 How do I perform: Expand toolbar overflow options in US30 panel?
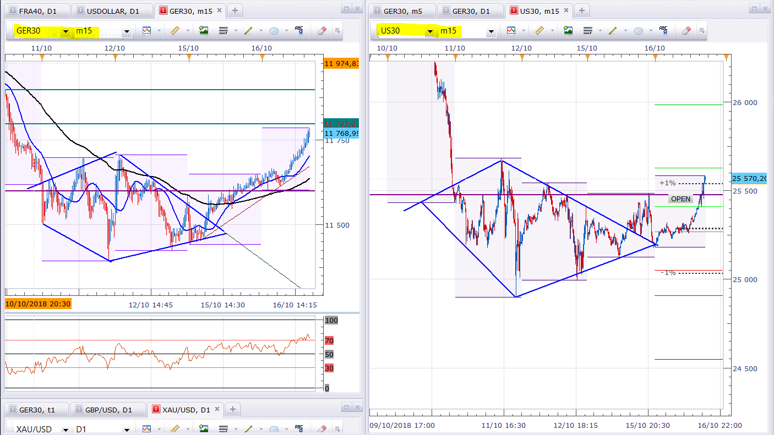pos(702,31)
